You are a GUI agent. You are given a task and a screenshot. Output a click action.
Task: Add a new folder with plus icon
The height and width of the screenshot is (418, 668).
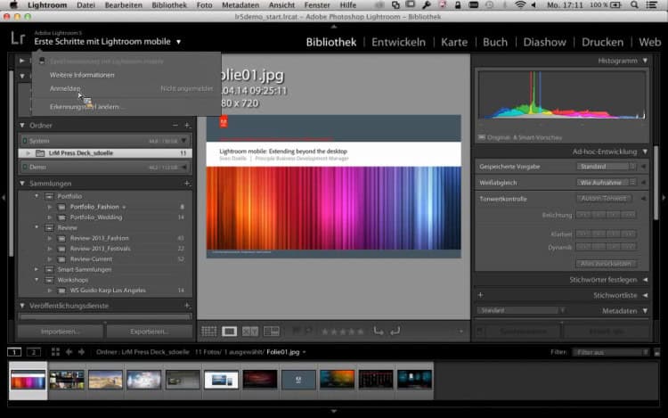click(x=187, y=126)
